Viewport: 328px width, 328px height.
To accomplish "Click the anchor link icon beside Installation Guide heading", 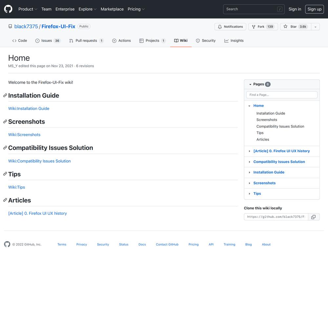I will click(x=5, y=95).
